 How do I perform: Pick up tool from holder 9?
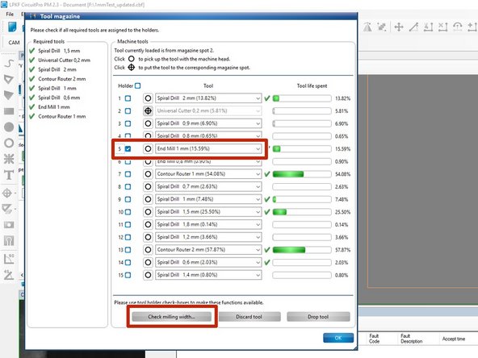tap(148, 199)
